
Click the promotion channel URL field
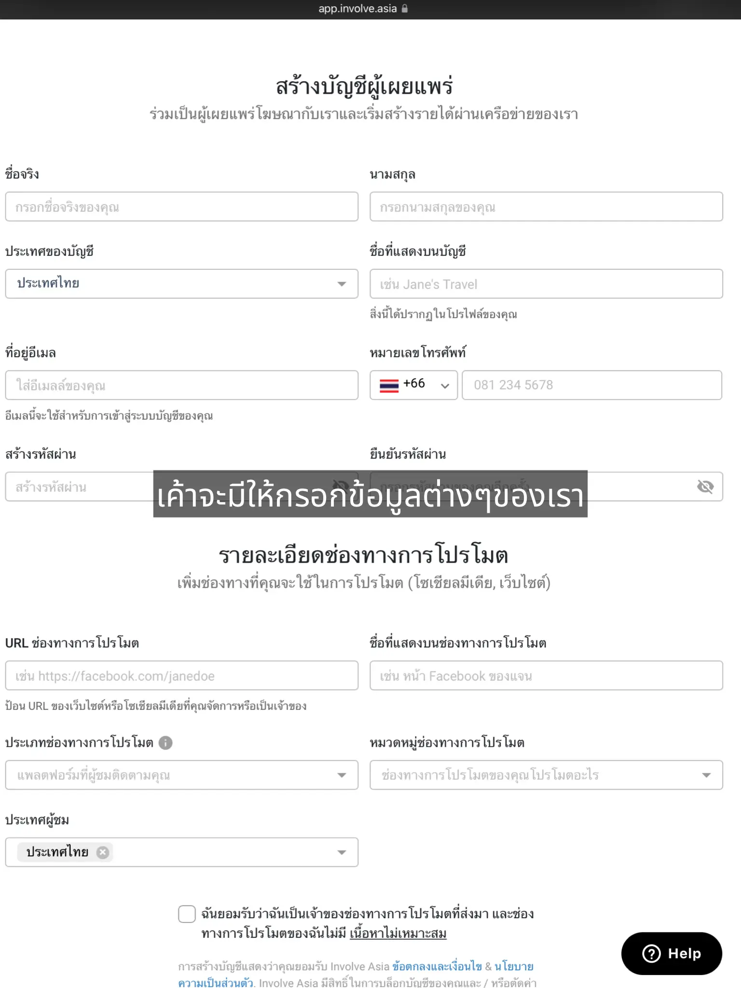click(x=182, y=675)
